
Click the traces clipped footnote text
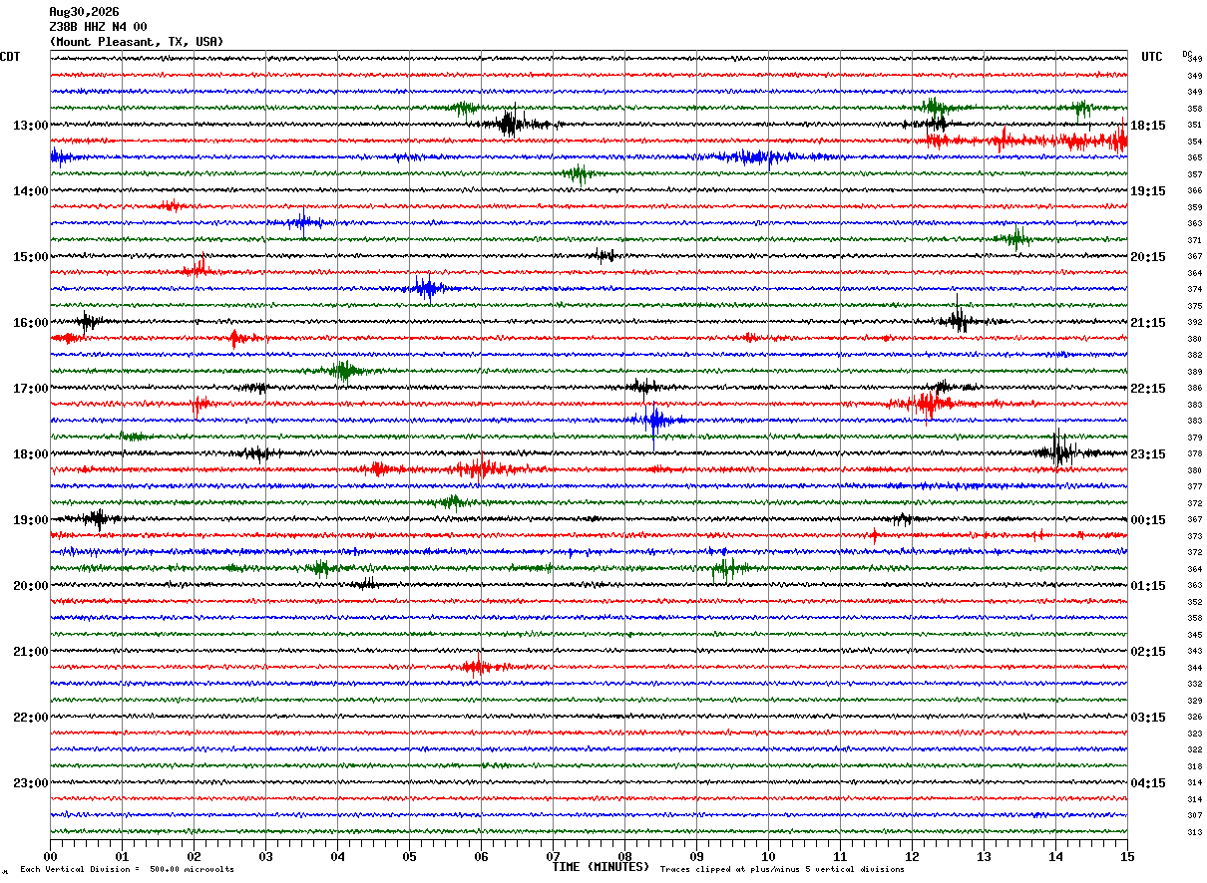pyautogui.click(x=782, y=869)
